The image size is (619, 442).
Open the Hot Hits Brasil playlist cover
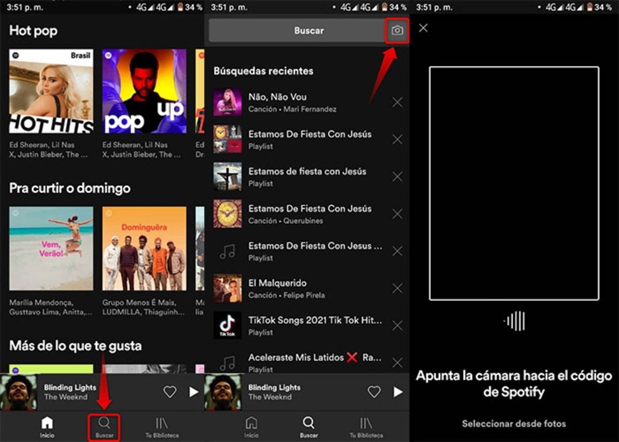click(x=51, y=91)
